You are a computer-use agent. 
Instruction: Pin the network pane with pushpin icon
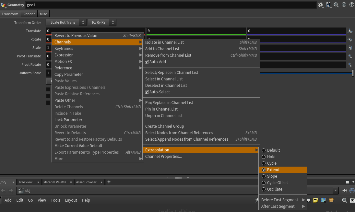pyautogui.click(x=344, y=191)
